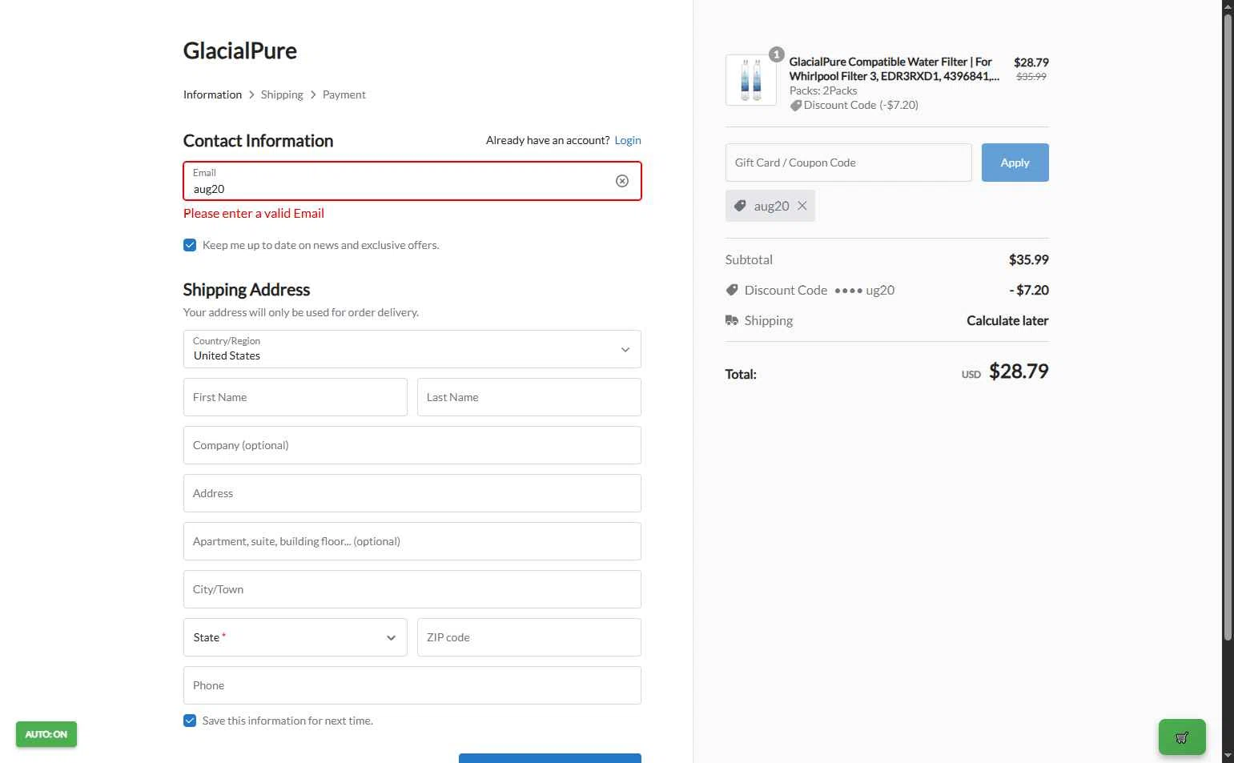1234x763 pixels.
Task: Click the chevron between Shipping and Payment
Action: tap(313, 94)
